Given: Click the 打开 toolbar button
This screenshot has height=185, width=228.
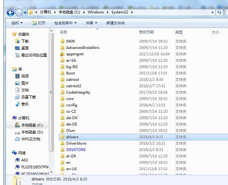Looking at the screenshot, I should click(39, 23).
